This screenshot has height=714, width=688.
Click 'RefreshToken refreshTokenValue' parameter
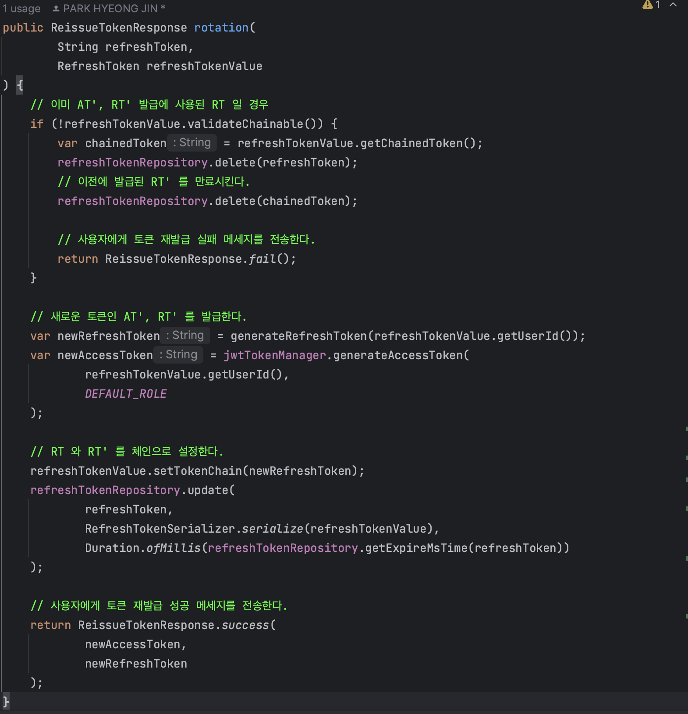[160, 66]
